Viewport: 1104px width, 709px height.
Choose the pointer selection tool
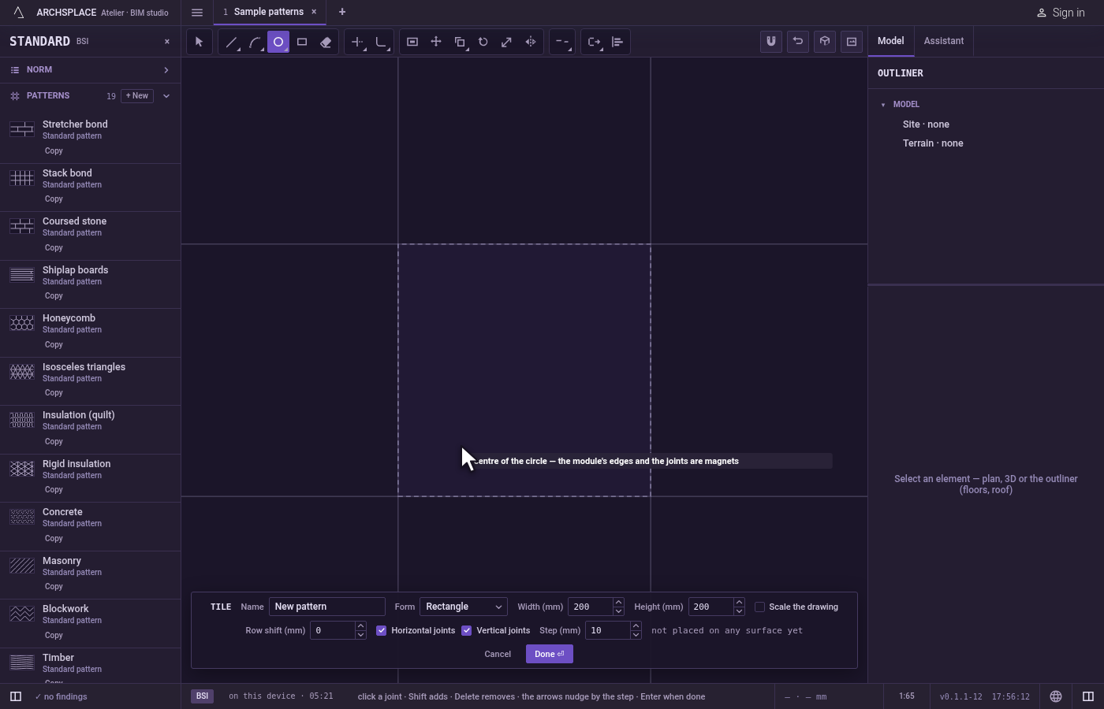tap(200, 42)
